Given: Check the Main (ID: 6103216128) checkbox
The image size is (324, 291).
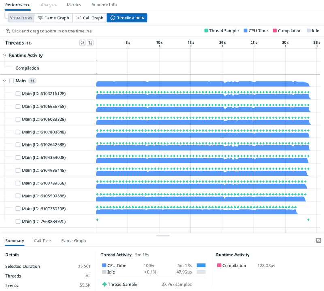Looking at the screenshot, I should coord(18,94).
